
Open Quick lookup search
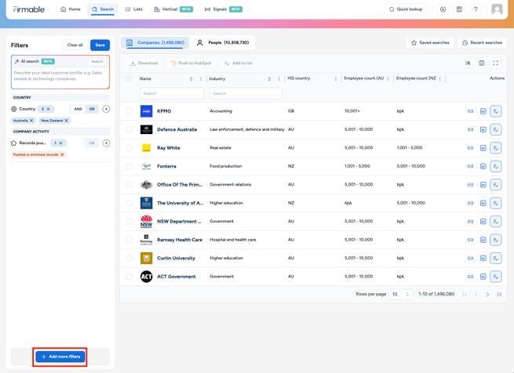[406, 9]
